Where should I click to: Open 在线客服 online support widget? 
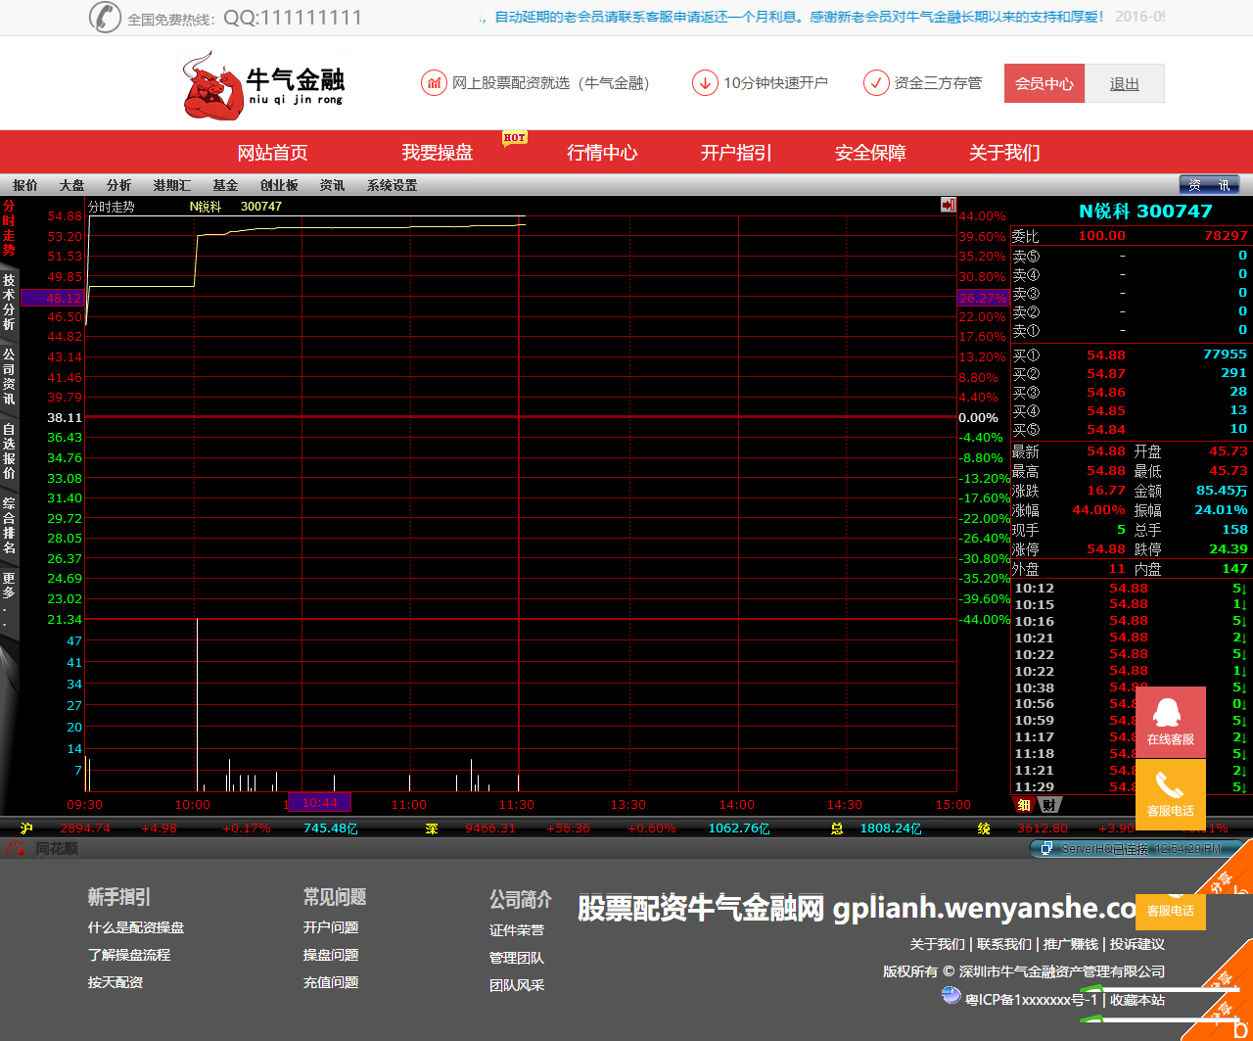(x=1170, y=721)
